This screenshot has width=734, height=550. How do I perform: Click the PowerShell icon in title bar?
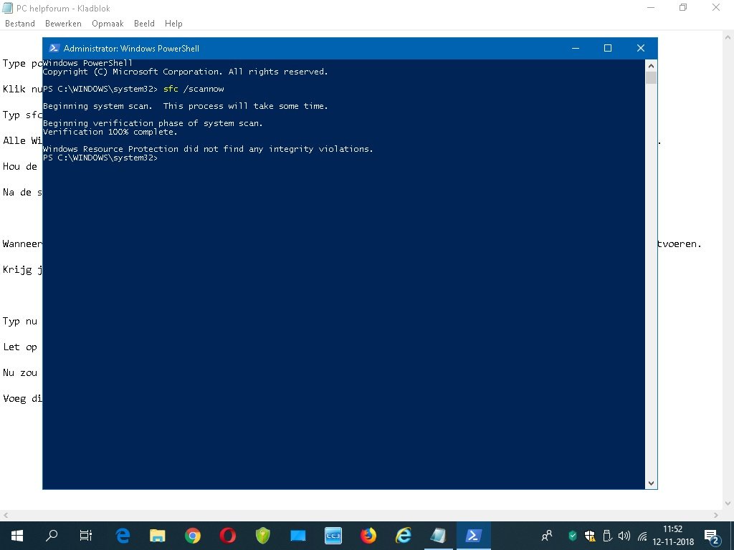tap(54, 48)
